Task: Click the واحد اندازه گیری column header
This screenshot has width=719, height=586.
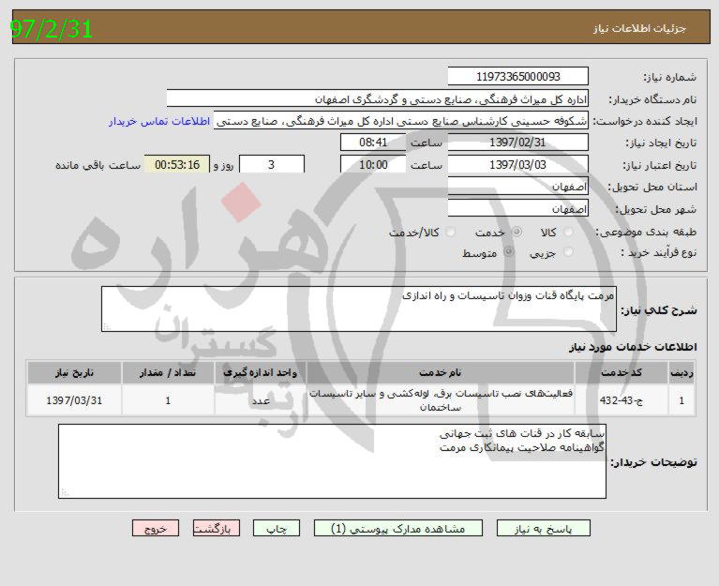Action: tap(260, 373)
